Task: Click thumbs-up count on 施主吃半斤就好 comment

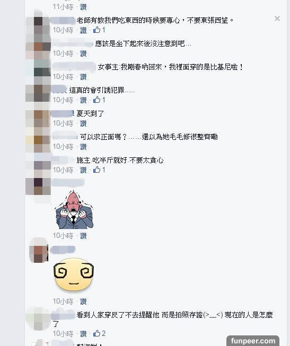Action: [99, 170]
